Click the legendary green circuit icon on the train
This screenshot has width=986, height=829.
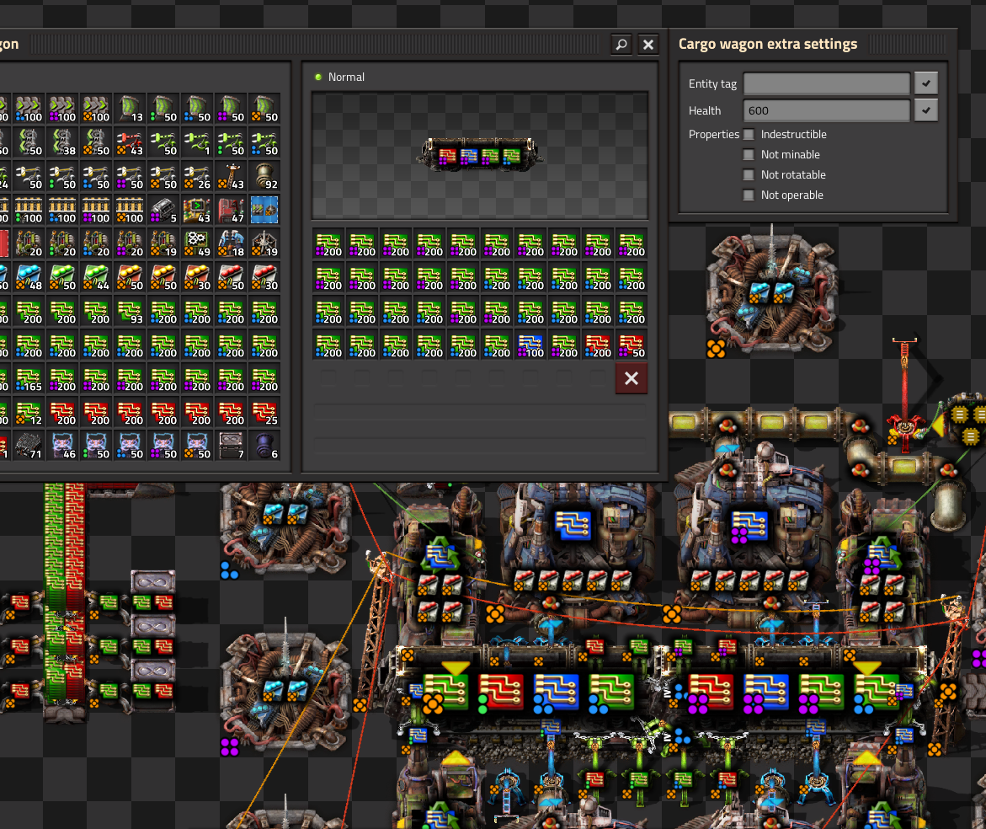pos(445,692)
